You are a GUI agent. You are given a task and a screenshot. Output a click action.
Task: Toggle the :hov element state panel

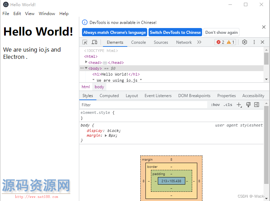pyautogui.click(x=215, y=105)
